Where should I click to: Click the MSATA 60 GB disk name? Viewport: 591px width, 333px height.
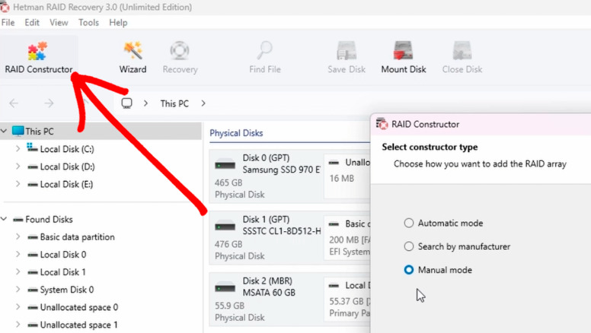(x=269, y=293)
